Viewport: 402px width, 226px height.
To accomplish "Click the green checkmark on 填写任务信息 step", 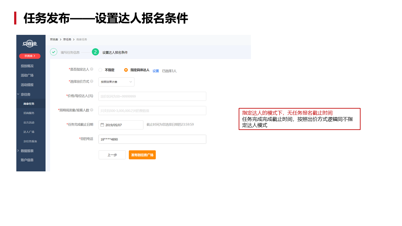I will coord(53,52).
